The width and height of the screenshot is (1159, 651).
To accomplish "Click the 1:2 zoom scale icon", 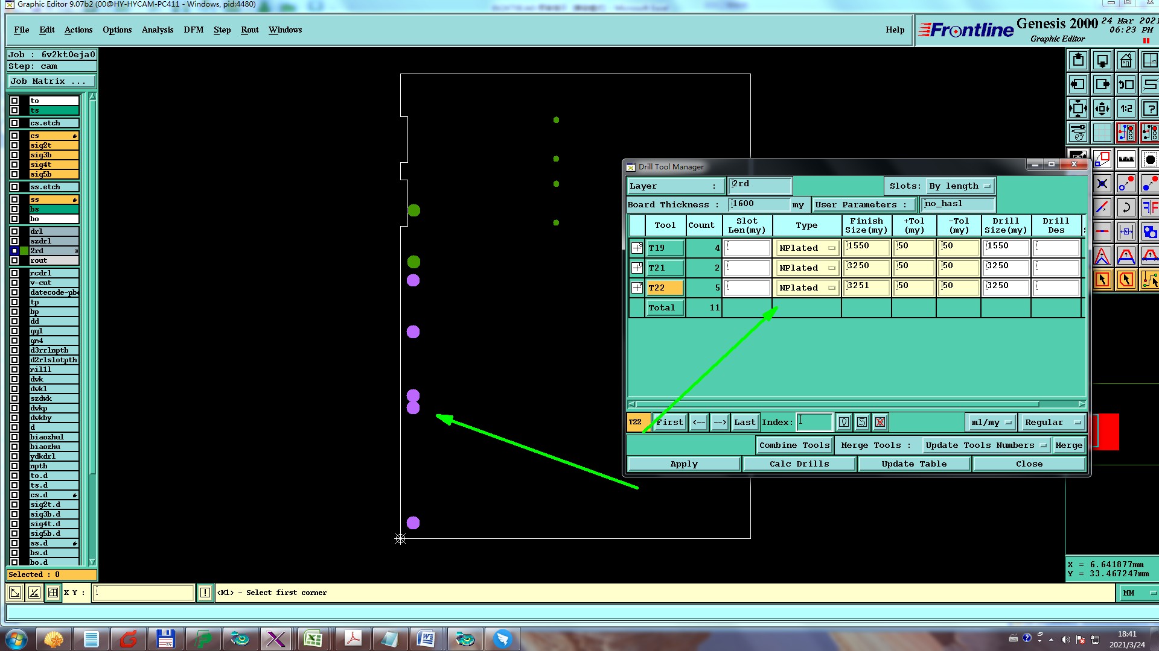I will coord(1126,109).
